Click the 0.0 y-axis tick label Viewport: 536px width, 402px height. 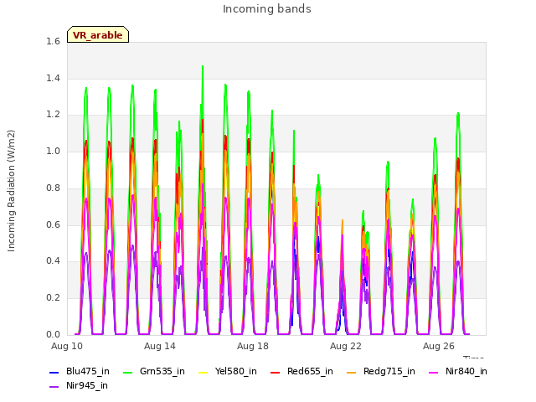pos(53,334)
